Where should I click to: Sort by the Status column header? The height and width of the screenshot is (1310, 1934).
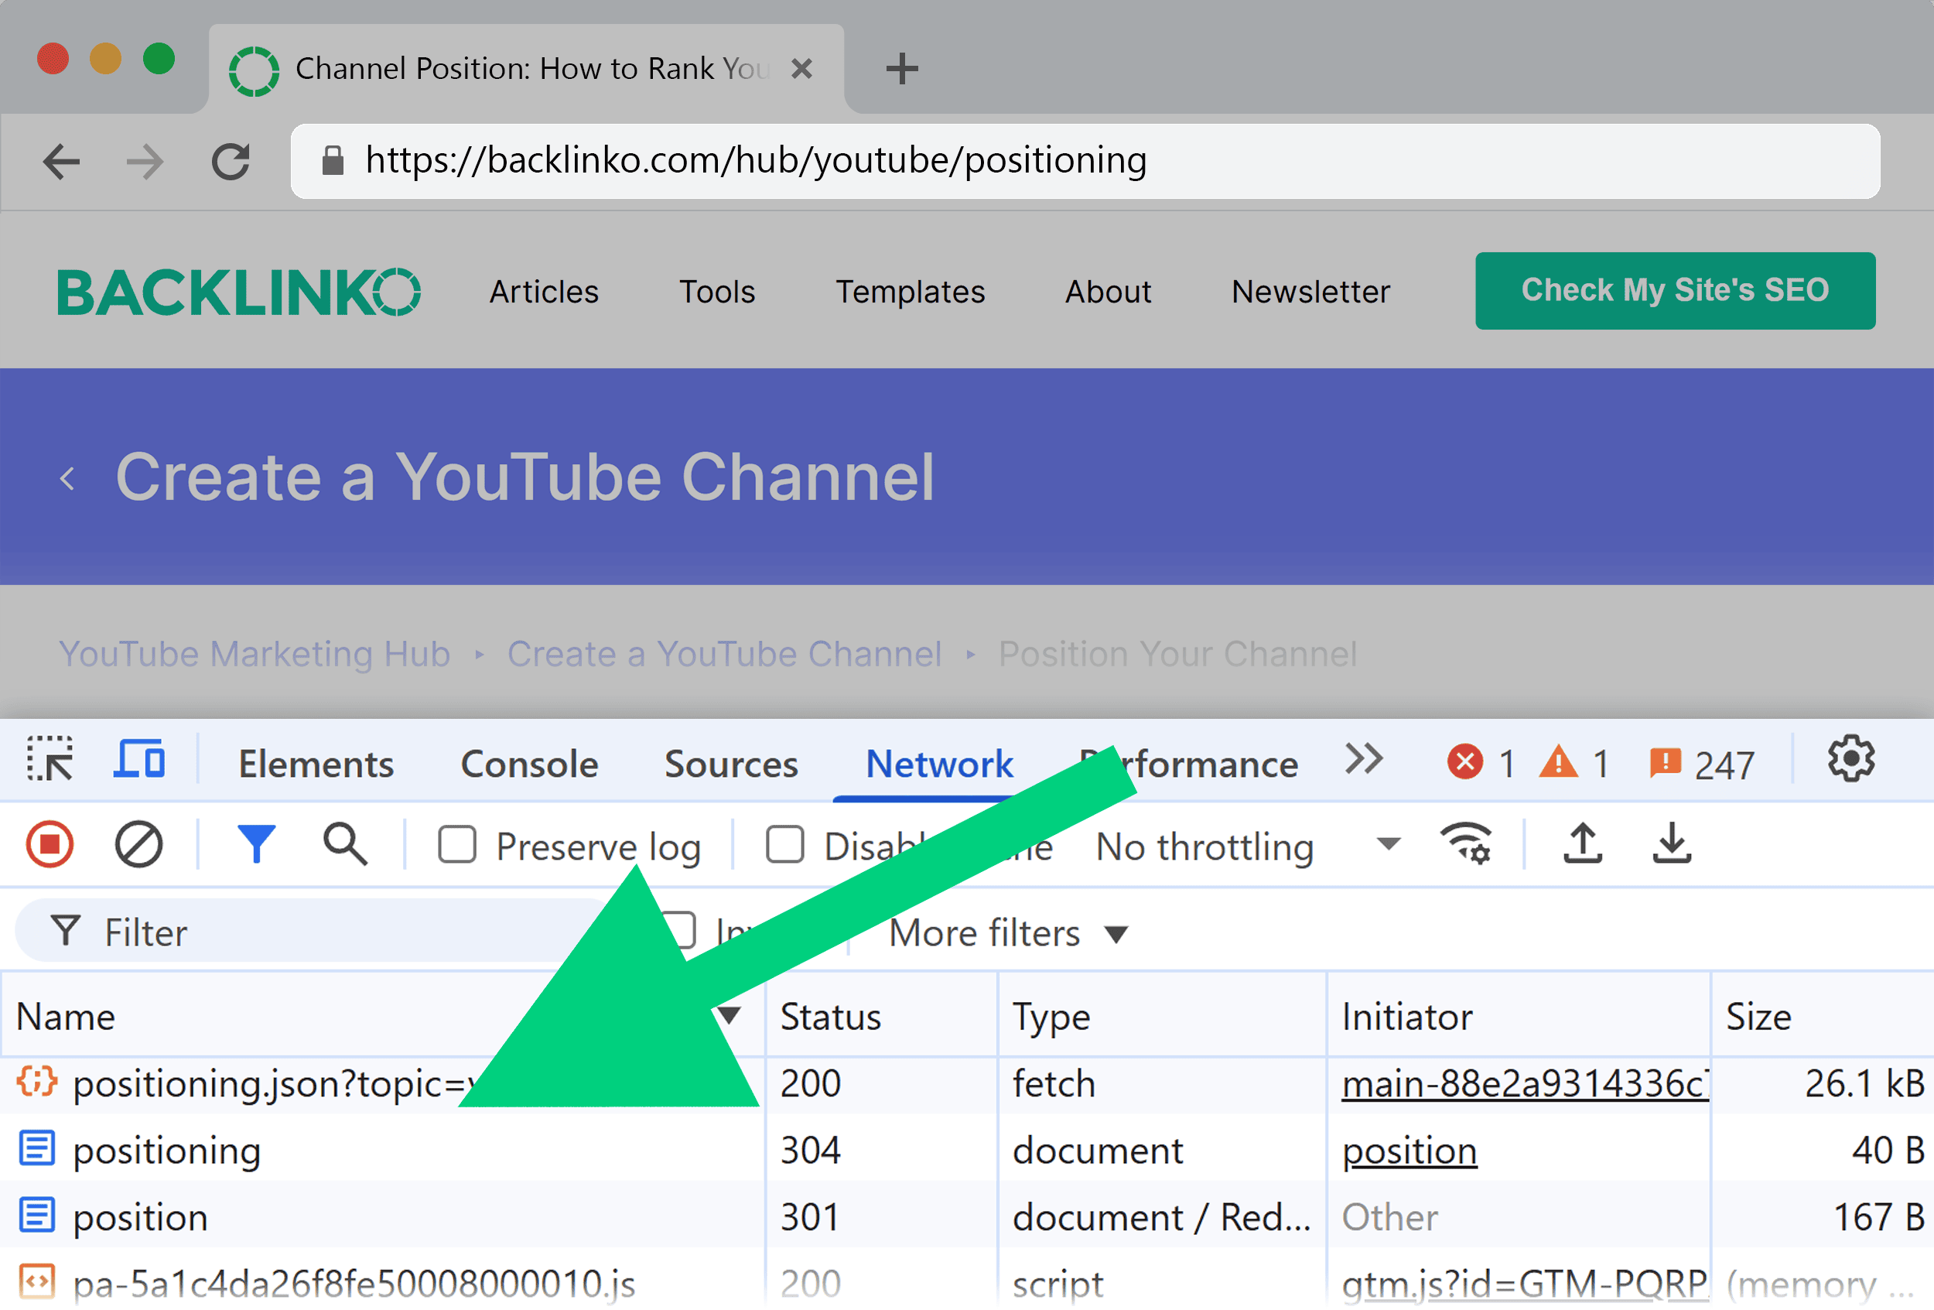pyautogui.click(x=881, y=1017)
